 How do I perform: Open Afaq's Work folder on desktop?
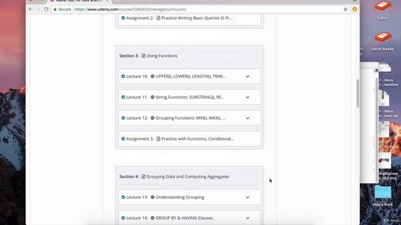pos(383,192)
